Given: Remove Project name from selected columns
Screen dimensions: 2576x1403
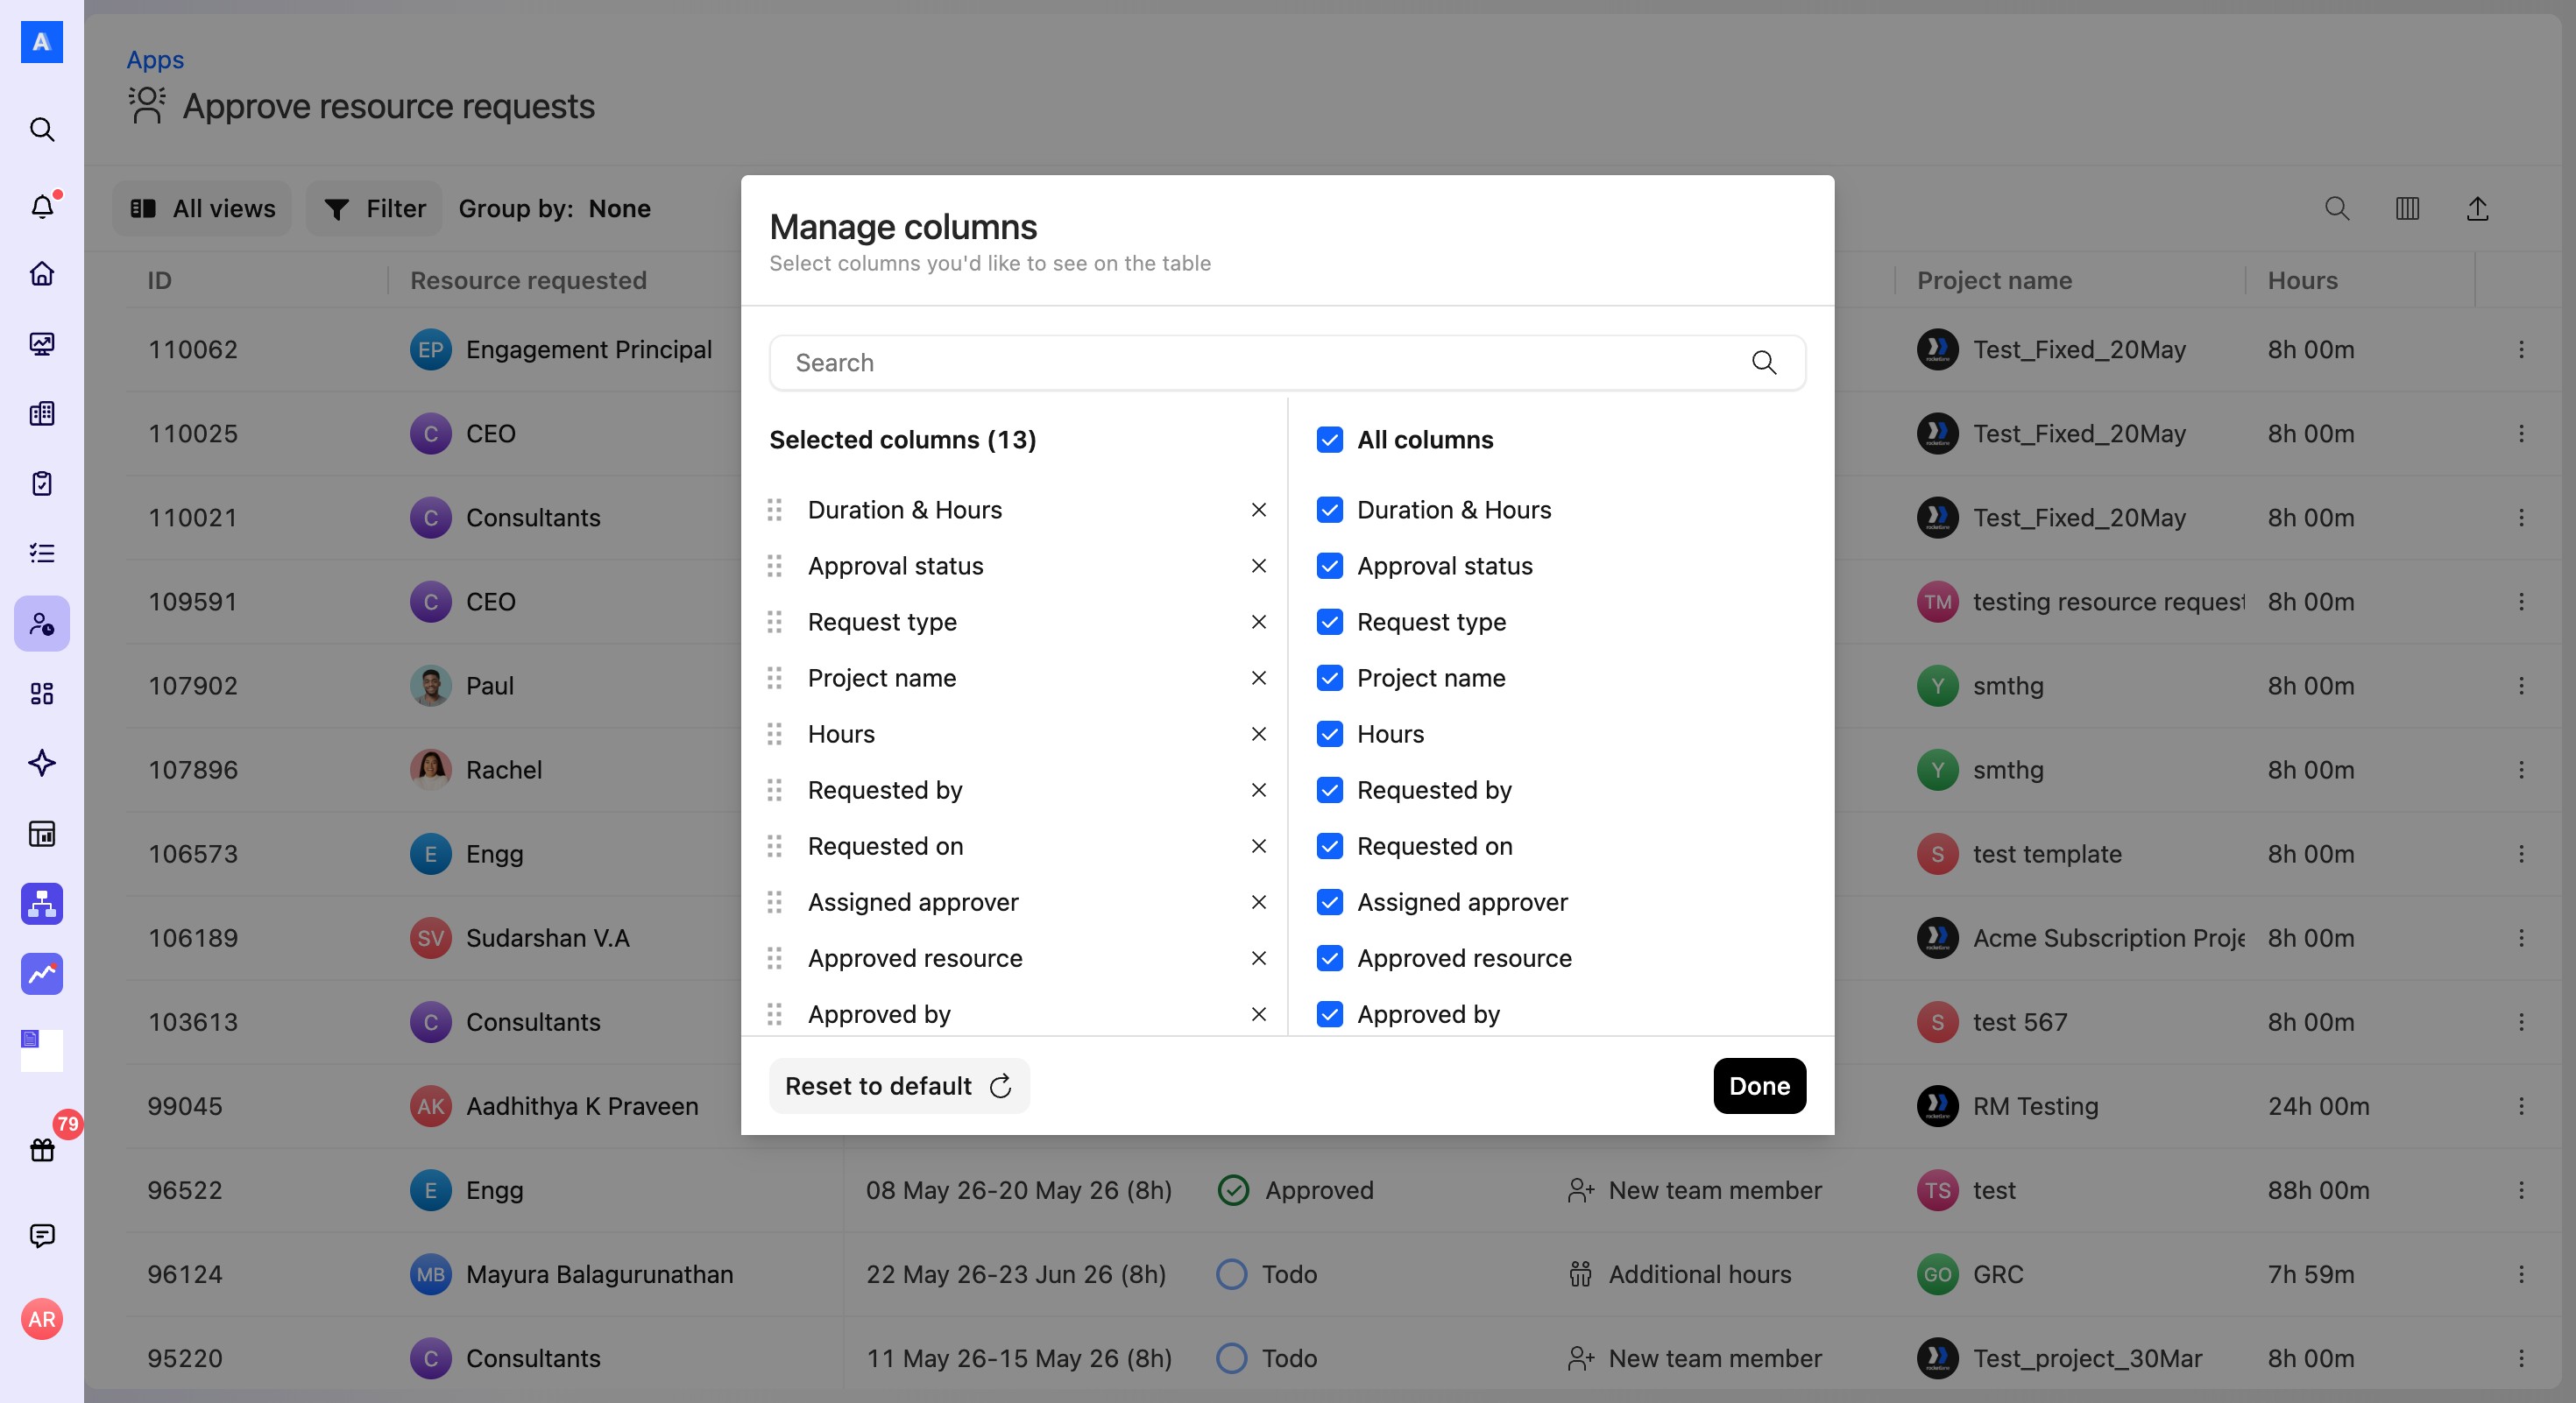Looking at the screenshot, I should (x=1259, y=678).
